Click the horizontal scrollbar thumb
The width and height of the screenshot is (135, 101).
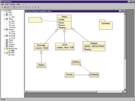tap(62, 92)
